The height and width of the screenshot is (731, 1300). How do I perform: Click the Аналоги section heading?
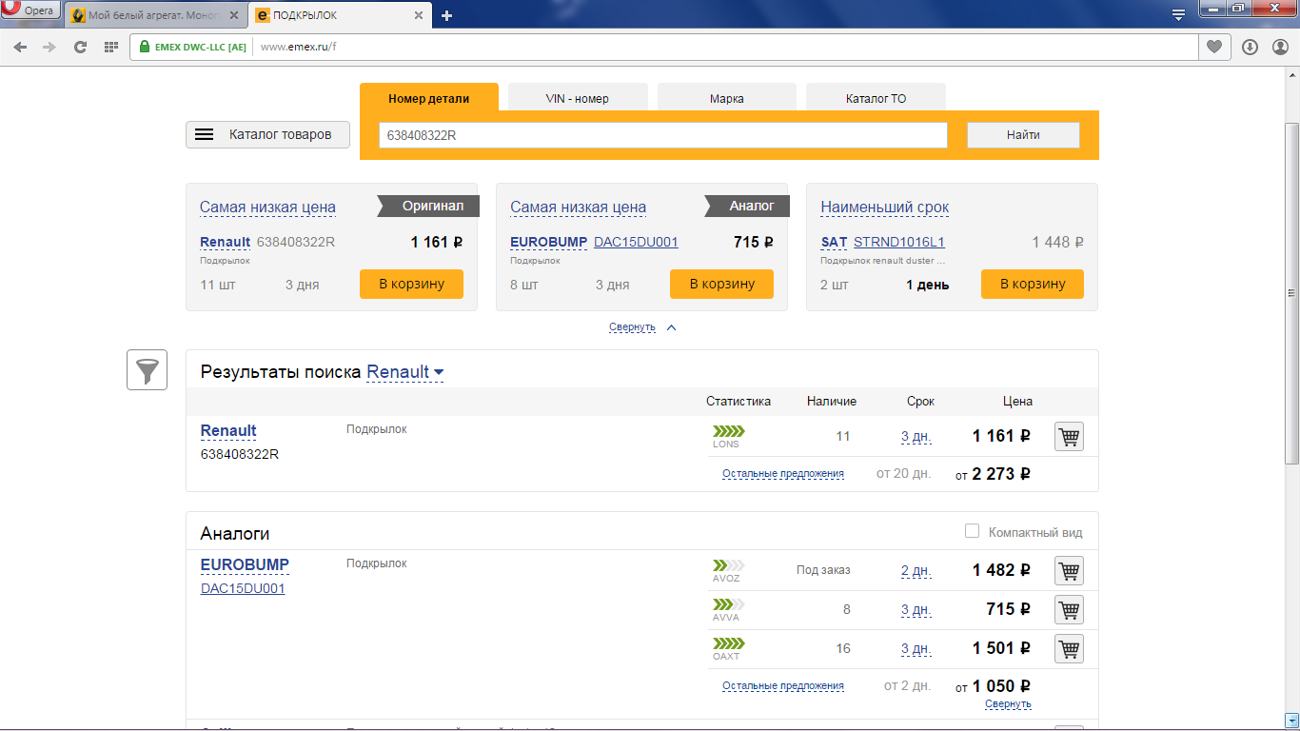[235, 534]
